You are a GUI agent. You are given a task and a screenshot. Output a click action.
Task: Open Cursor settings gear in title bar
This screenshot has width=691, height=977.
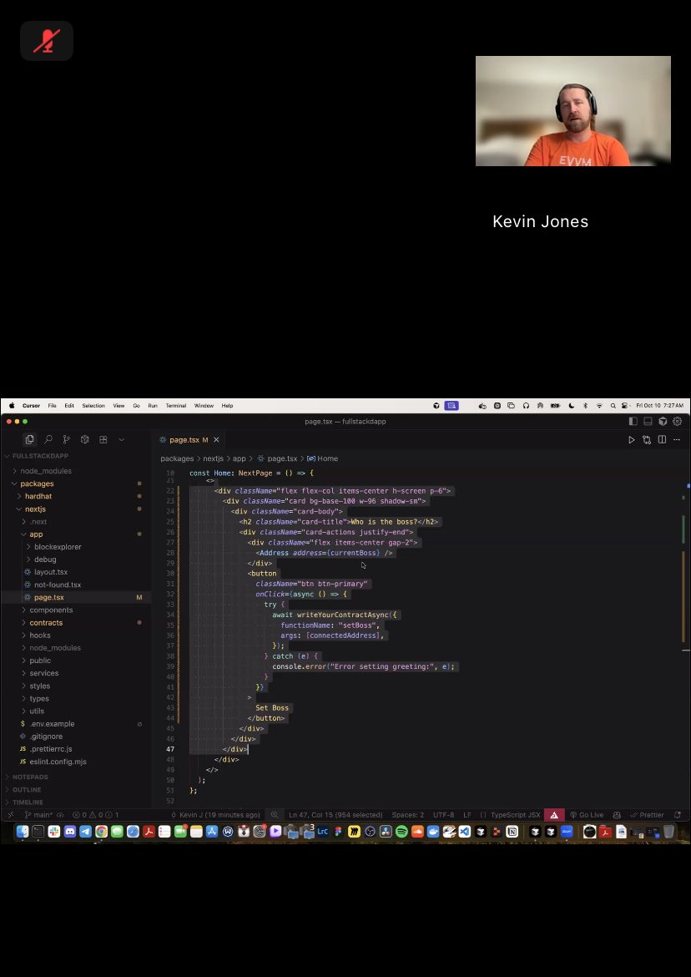(678, 422)
